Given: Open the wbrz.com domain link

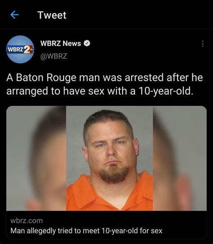Looking at the screenshot, I should [x=27, y=221].
